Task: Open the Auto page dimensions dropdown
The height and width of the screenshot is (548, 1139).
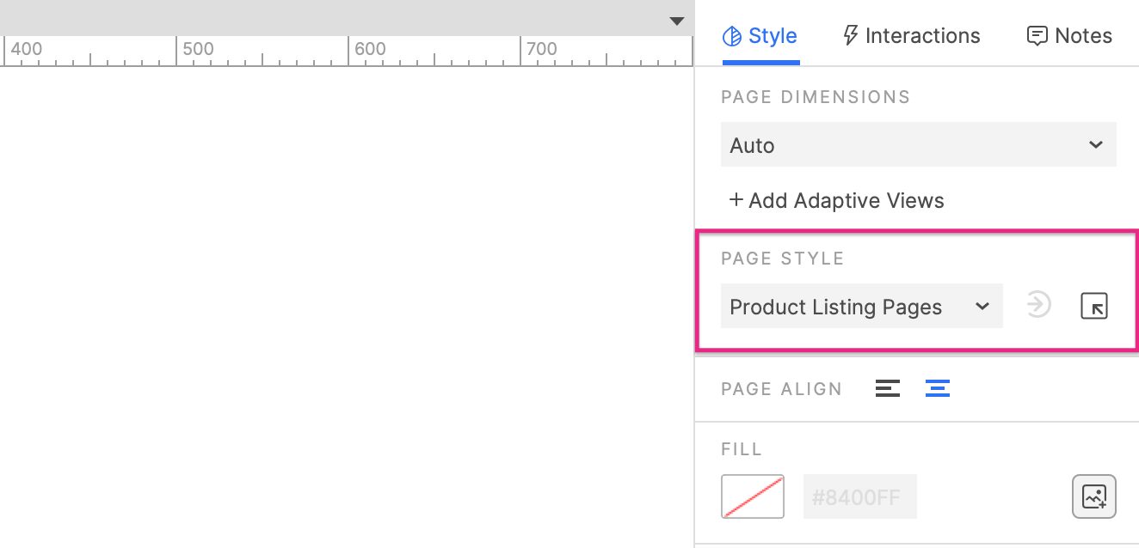Action: coord(919,145)
